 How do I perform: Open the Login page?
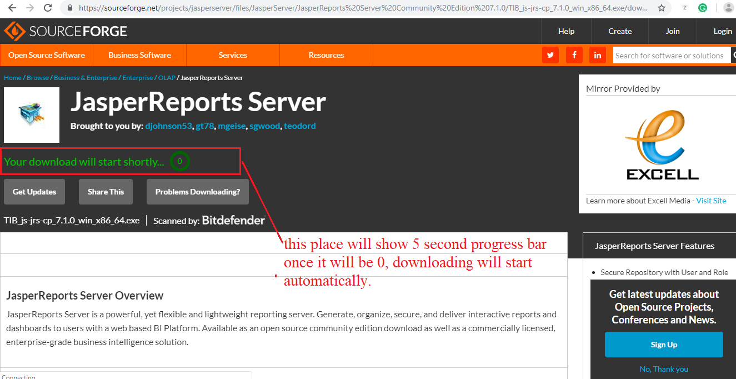(x=723, y=31)
